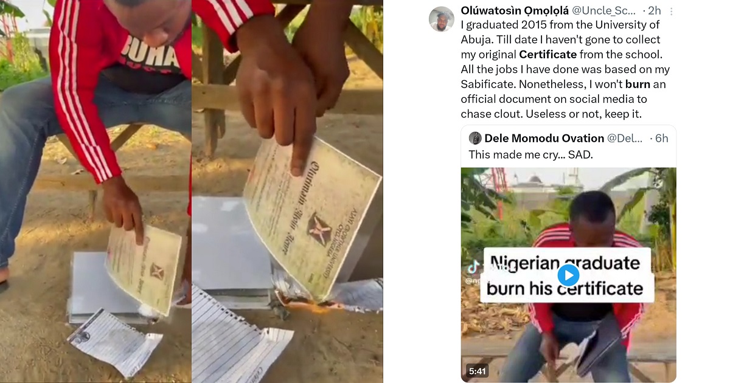Viewport: 730px width, 383px height.
Task: Play the quoted tweet video
Action: coord(568,275)
